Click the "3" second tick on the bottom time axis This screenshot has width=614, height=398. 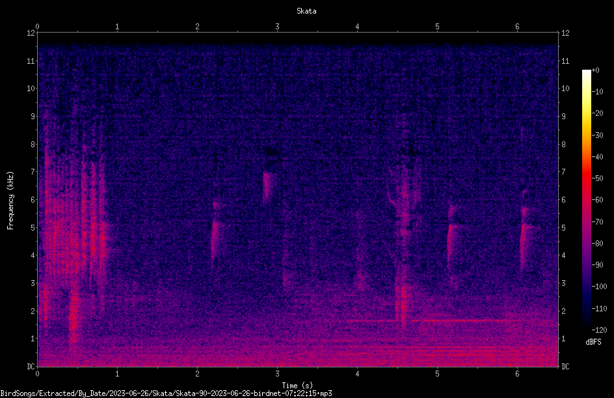tap(277, 374)
